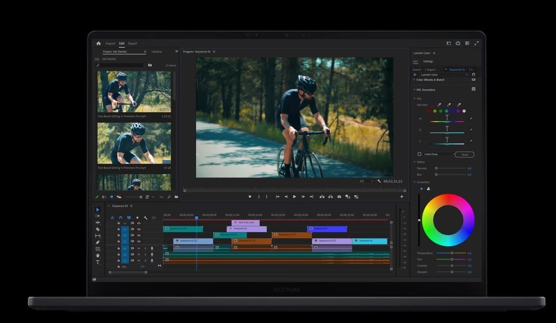Click the Home icon
Screen dimensions: 556x323
(99, 43)
